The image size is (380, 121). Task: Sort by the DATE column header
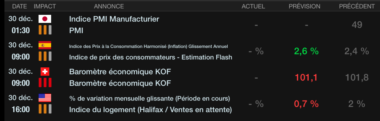coord(20,6)
